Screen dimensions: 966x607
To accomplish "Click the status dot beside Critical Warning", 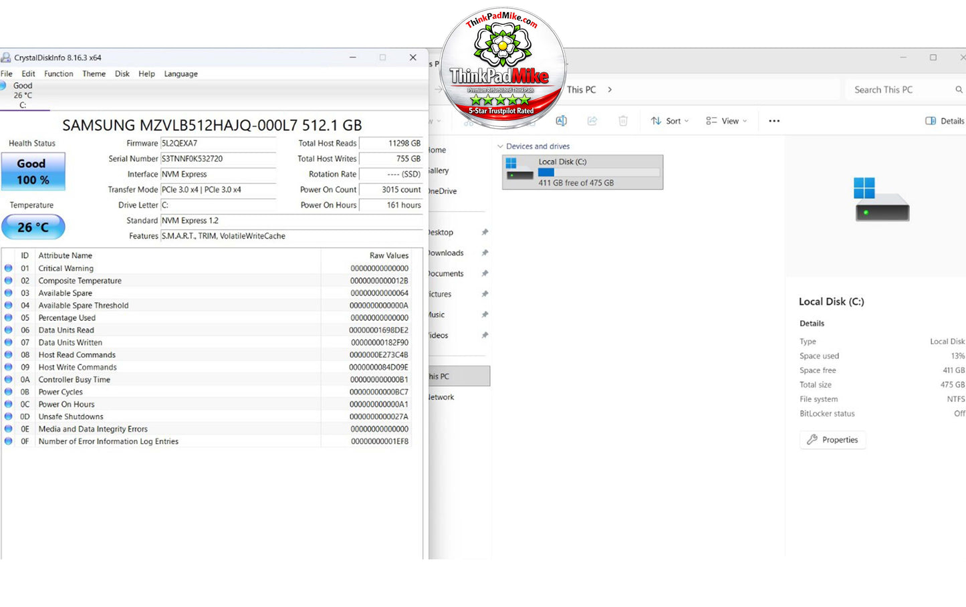I will click(8, 268).
